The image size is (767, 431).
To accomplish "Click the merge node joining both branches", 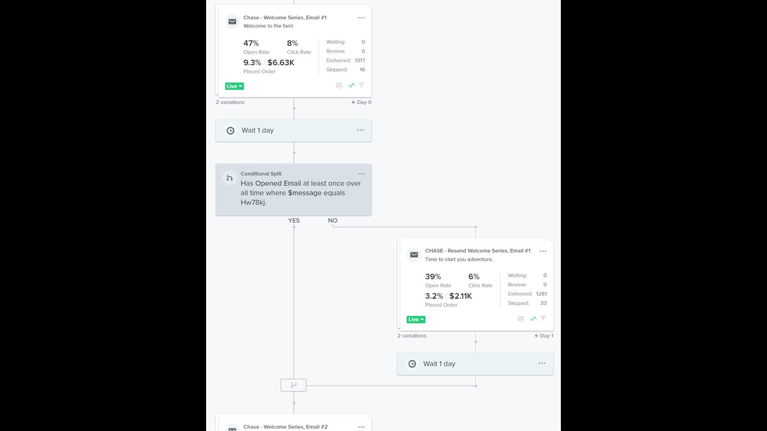I will click(294, 386).
